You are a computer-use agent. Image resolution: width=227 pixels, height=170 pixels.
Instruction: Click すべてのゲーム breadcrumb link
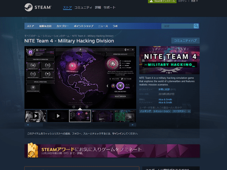coord(32,36)
